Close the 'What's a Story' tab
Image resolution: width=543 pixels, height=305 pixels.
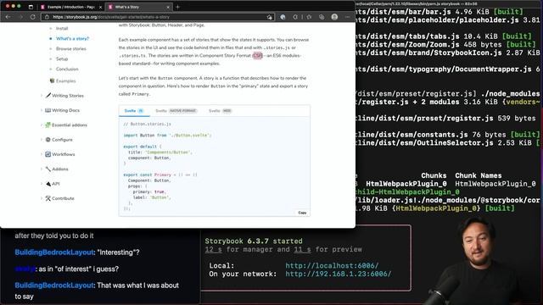click(x=168, y=7)
